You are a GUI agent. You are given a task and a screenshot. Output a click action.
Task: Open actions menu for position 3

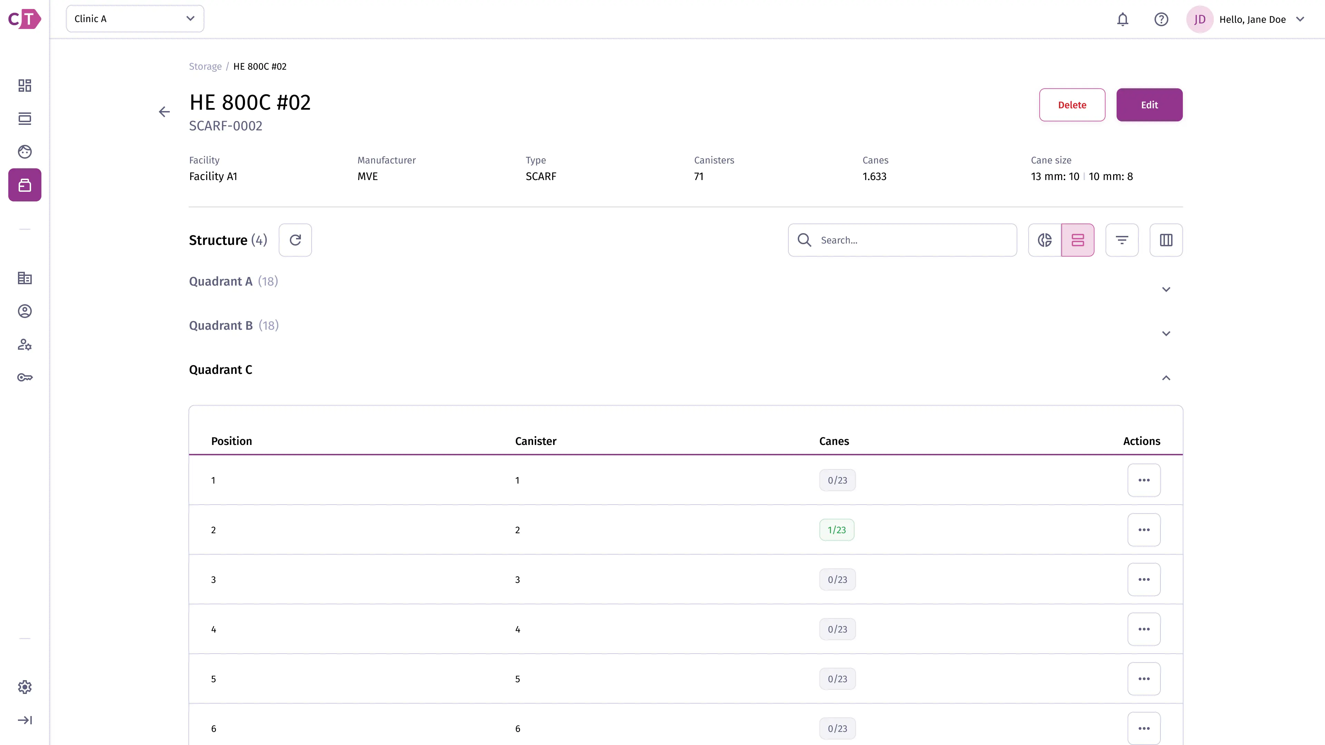tap(1144, 579)
